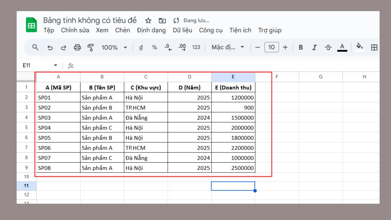Toggle italic formatting
This screenshot has height=220, width=391.
(x=314, y=47)
